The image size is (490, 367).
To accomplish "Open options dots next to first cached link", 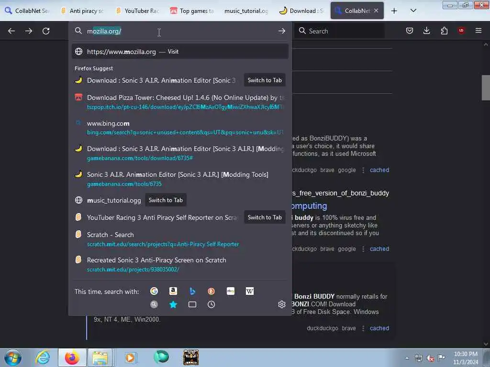I will (363, 170).
